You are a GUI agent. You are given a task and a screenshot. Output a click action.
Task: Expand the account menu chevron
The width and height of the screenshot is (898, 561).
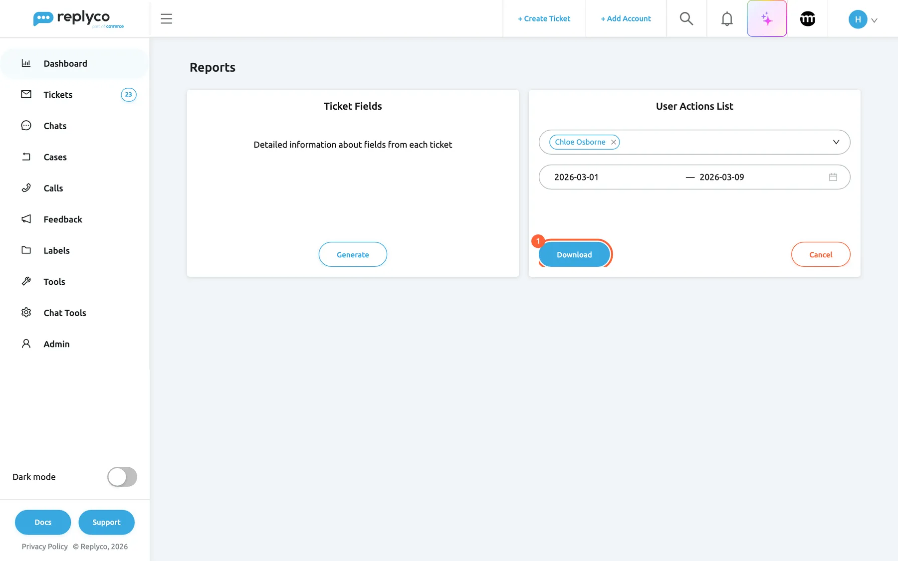click(874, 20)
